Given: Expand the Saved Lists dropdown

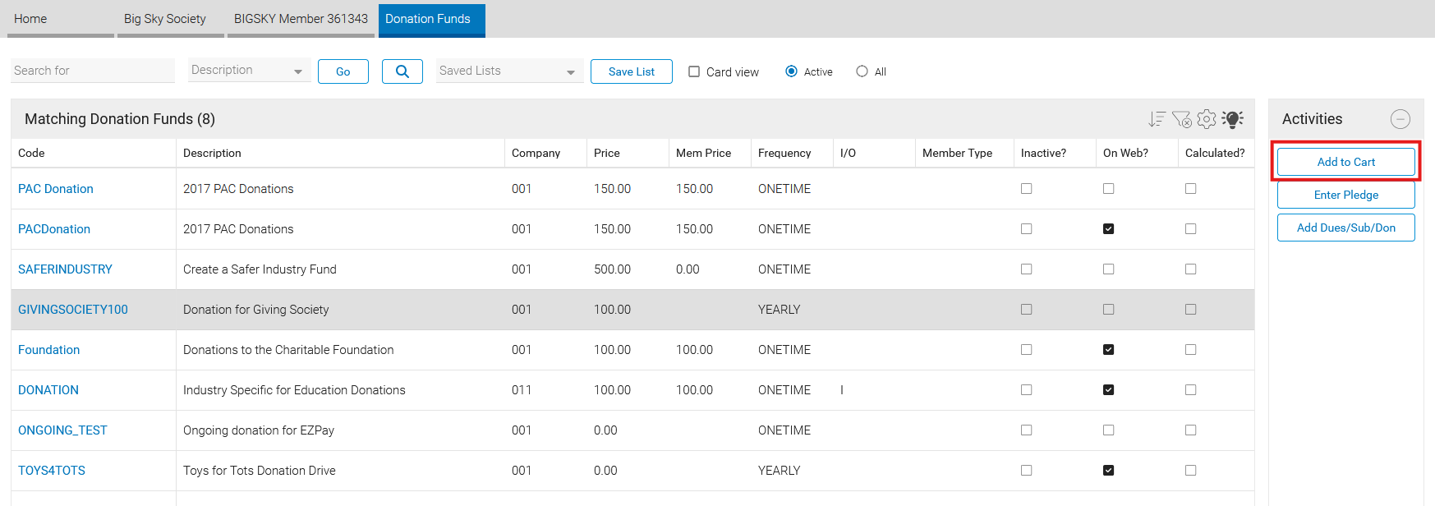Looking at the screenshot, I should pos(509,71).
